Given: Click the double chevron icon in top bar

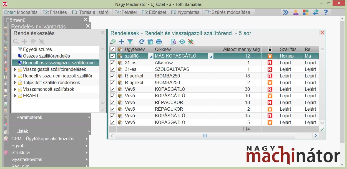Looking at the screenshot, I should 286,12.
